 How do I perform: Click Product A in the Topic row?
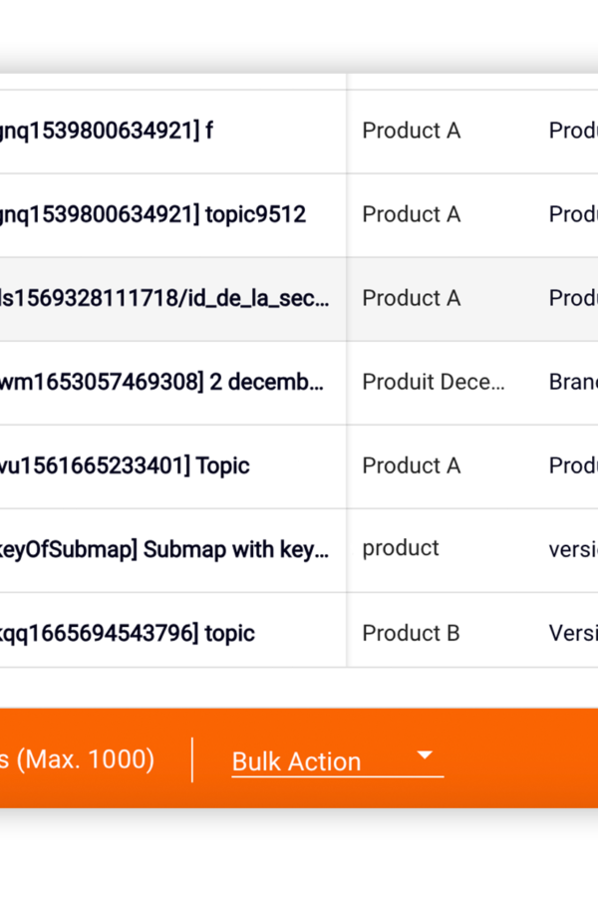tap(412, 465)
